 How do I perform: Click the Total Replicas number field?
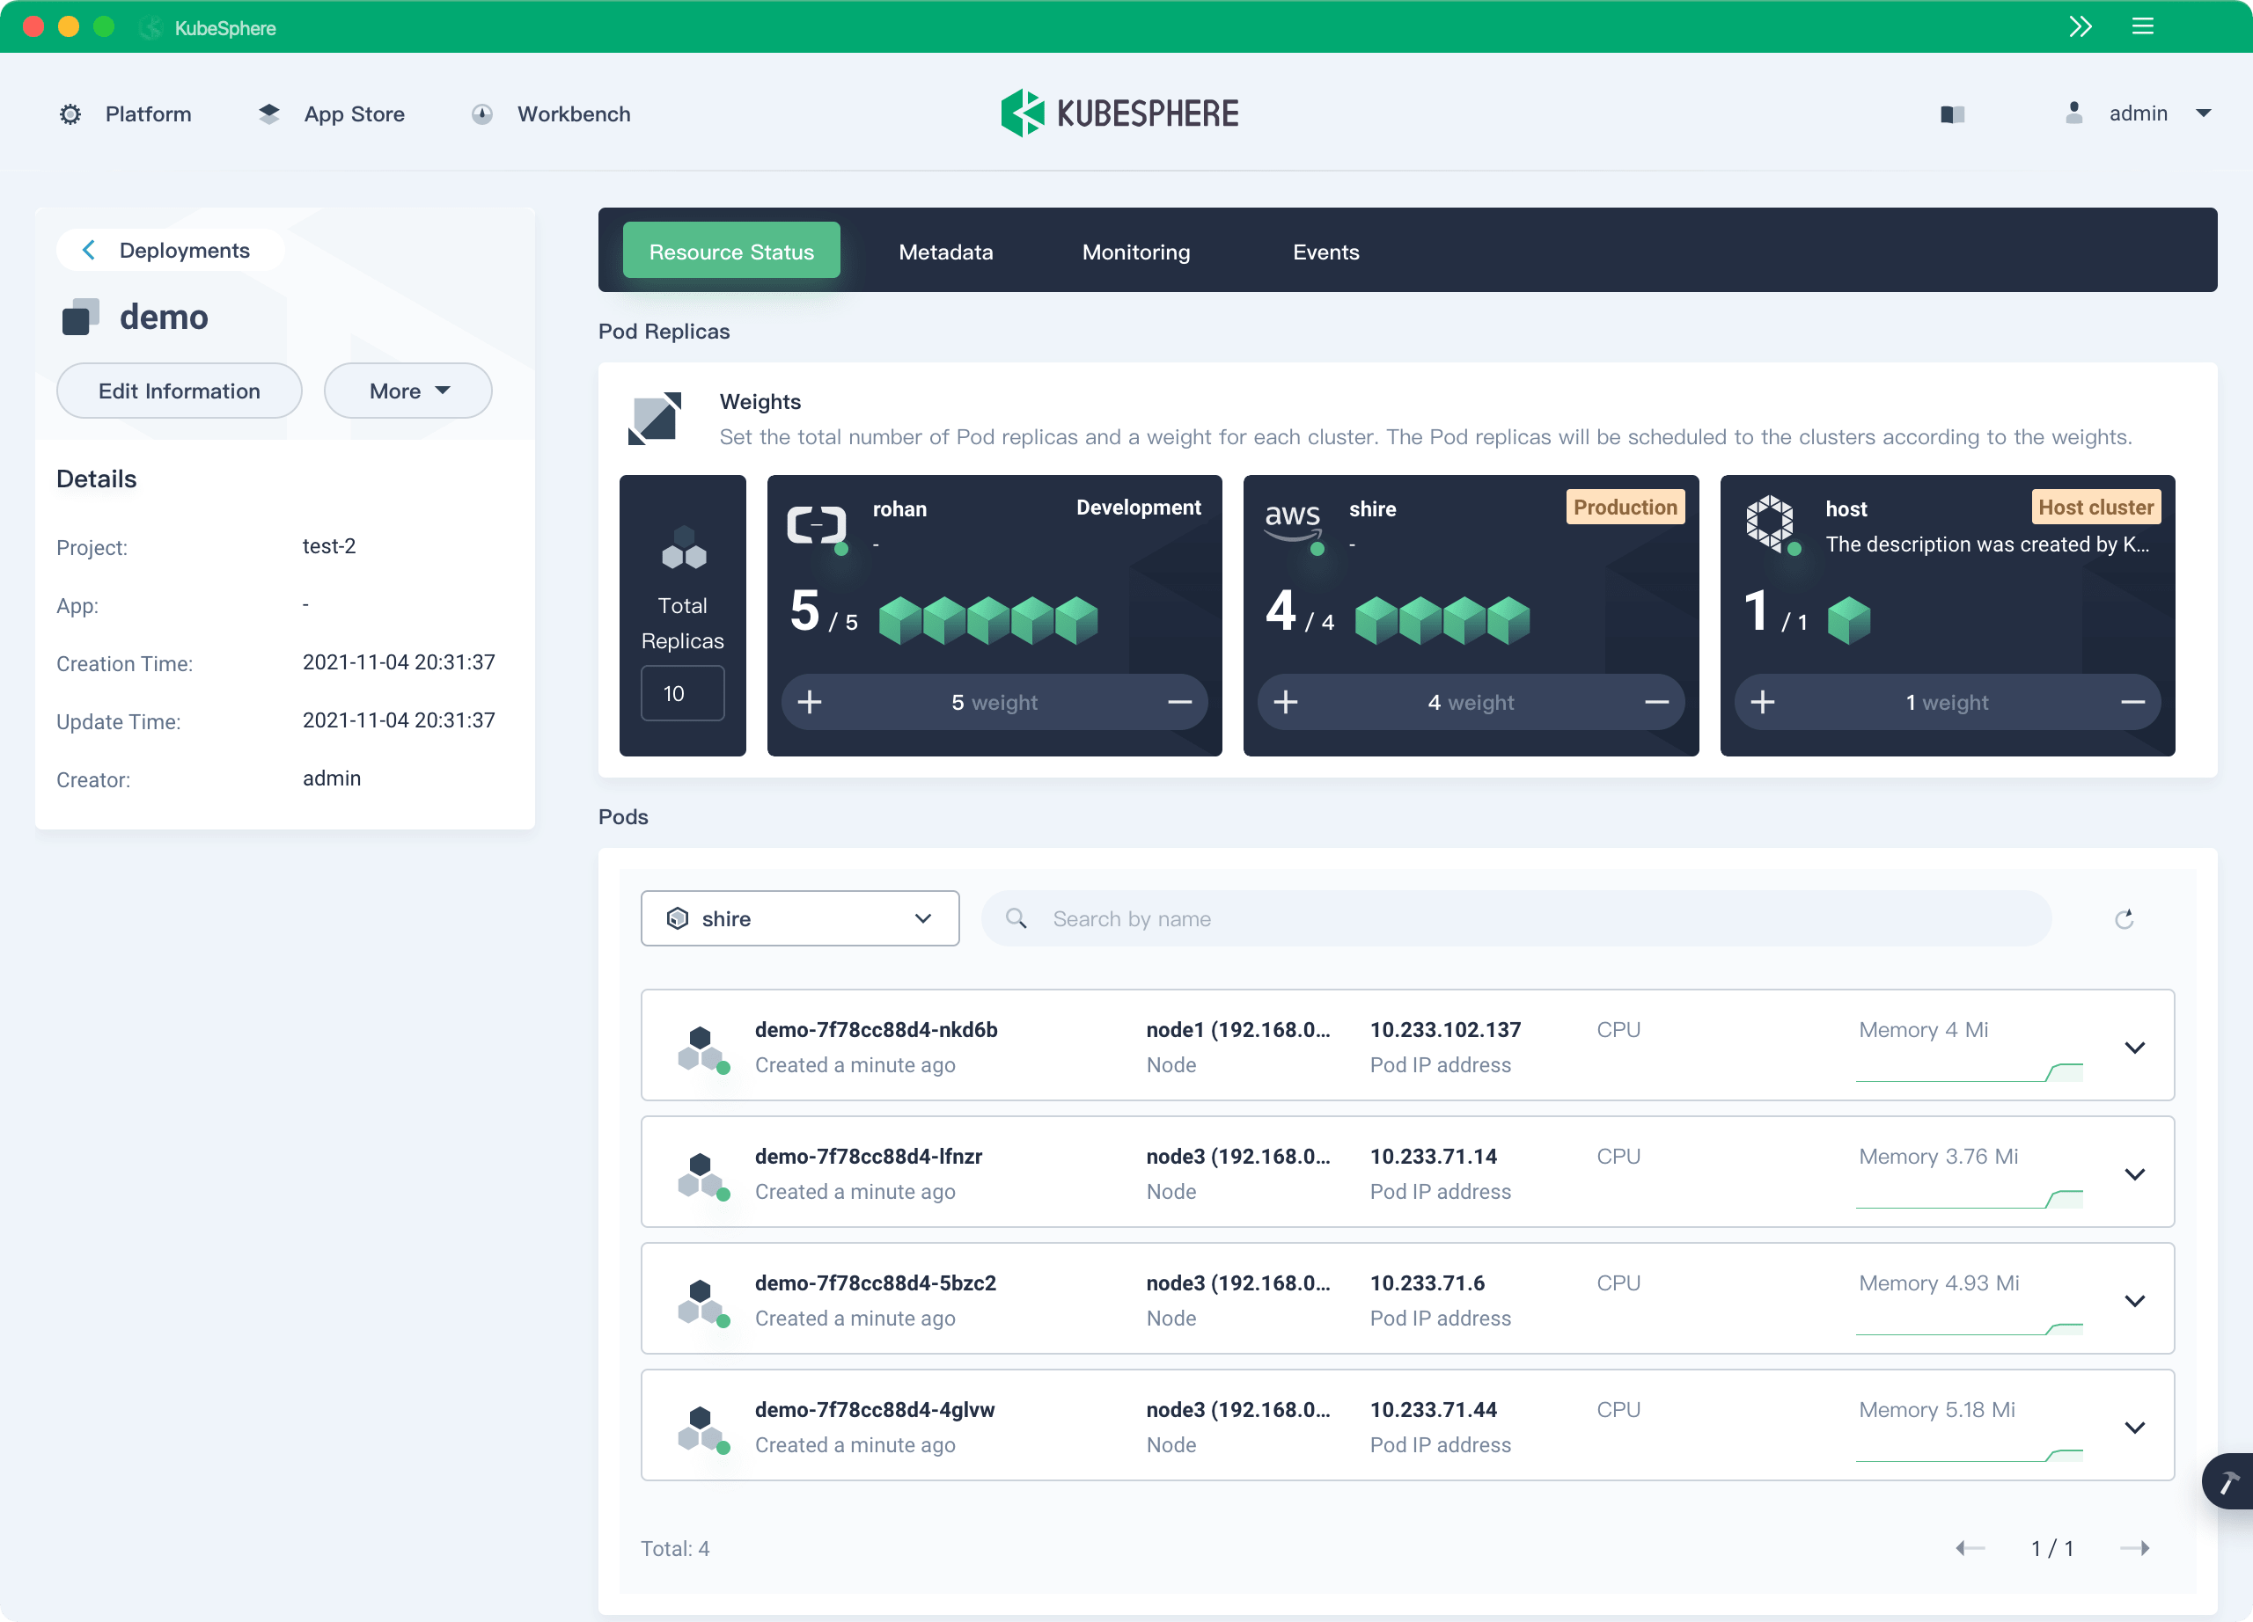[681, 694]
